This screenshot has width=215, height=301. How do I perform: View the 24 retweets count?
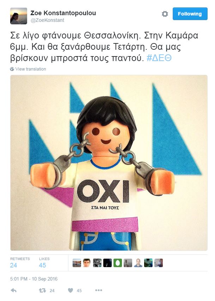[13, 265]
